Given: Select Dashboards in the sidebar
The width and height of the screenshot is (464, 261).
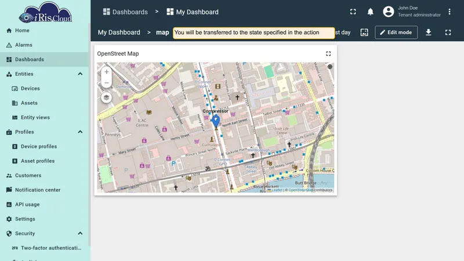Looking at the screenshot, I should click(45, 60).
